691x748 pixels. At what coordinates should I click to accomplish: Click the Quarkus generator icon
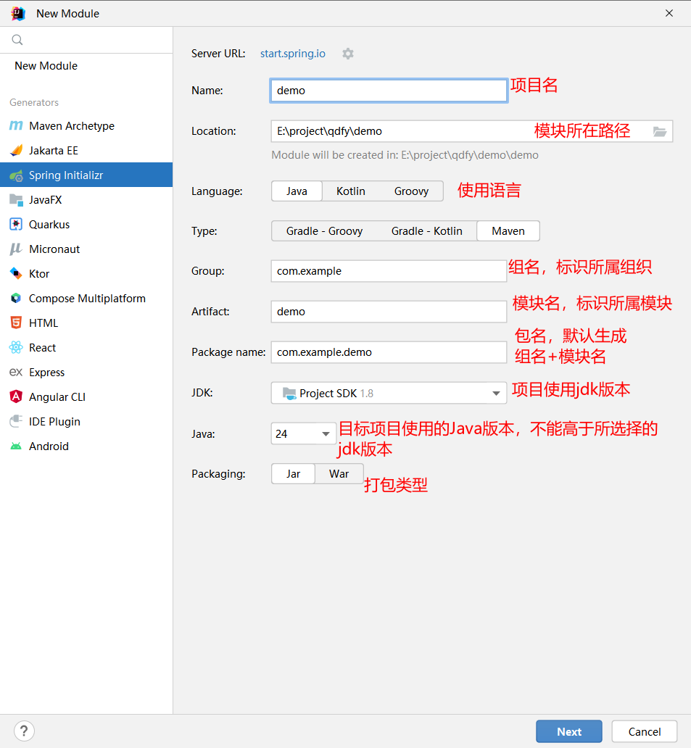click(x=16, y=225)
